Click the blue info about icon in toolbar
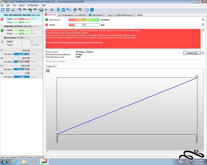 [x=92, y=10]
